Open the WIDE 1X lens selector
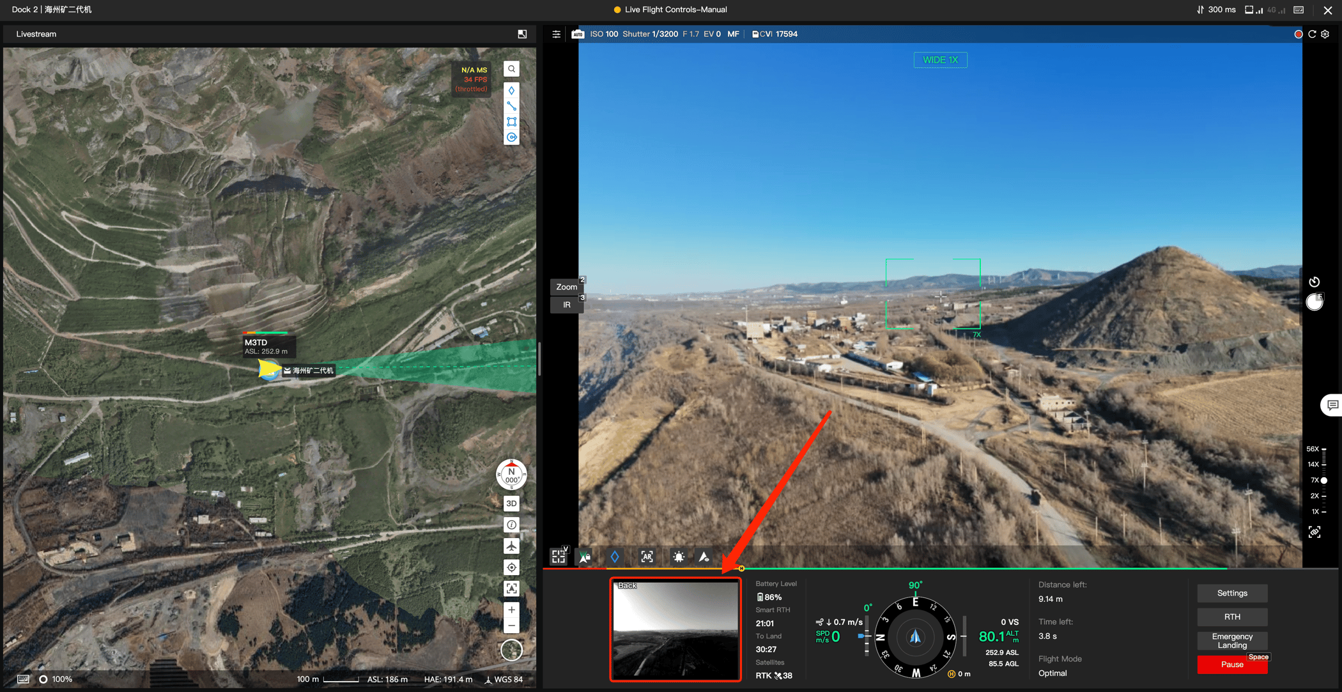Screen dimensions: 1342x692 (x=940, y=59)
